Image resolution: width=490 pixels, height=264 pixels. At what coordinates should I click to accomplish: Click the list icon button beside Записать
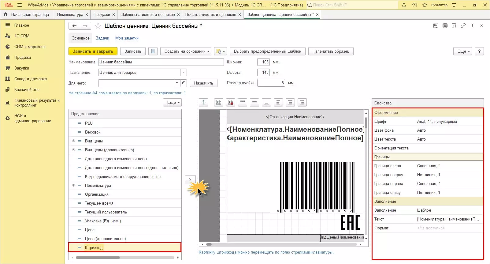pos(153,51)
